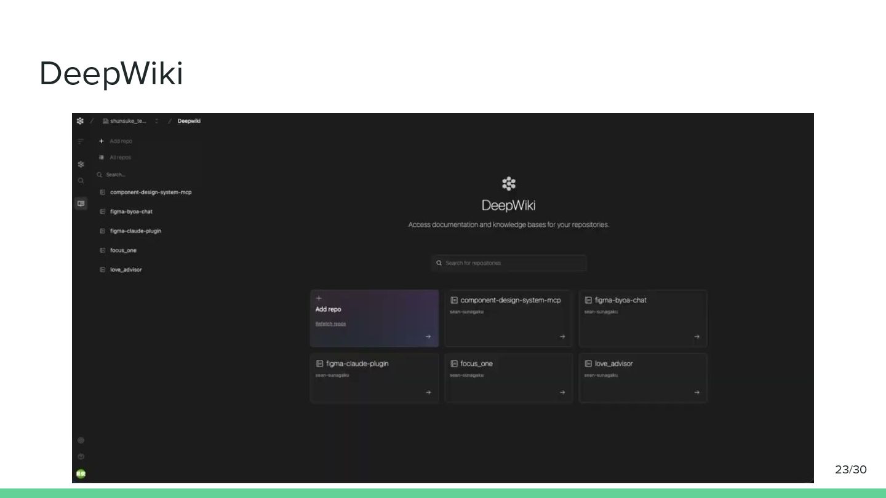The height and width of the screenshot is (498, 886).
Task: Open the figma-byoa-chat card
Action: tap(643, 318)
